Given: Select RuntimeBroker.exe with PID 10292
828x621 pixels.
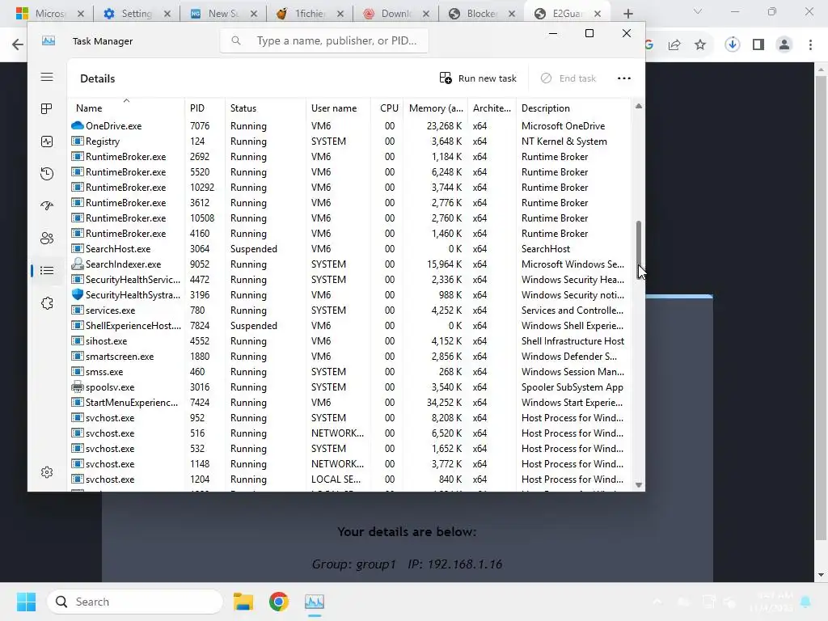Looking at the screenshot, I should click(350, 188).
